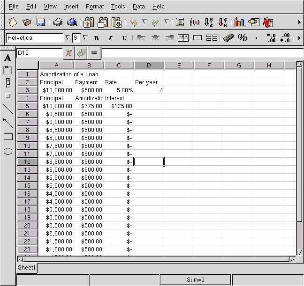Sort ascending with the A-Z icon
This screenshot has height=286, width=304.
(x=209, y=22)
